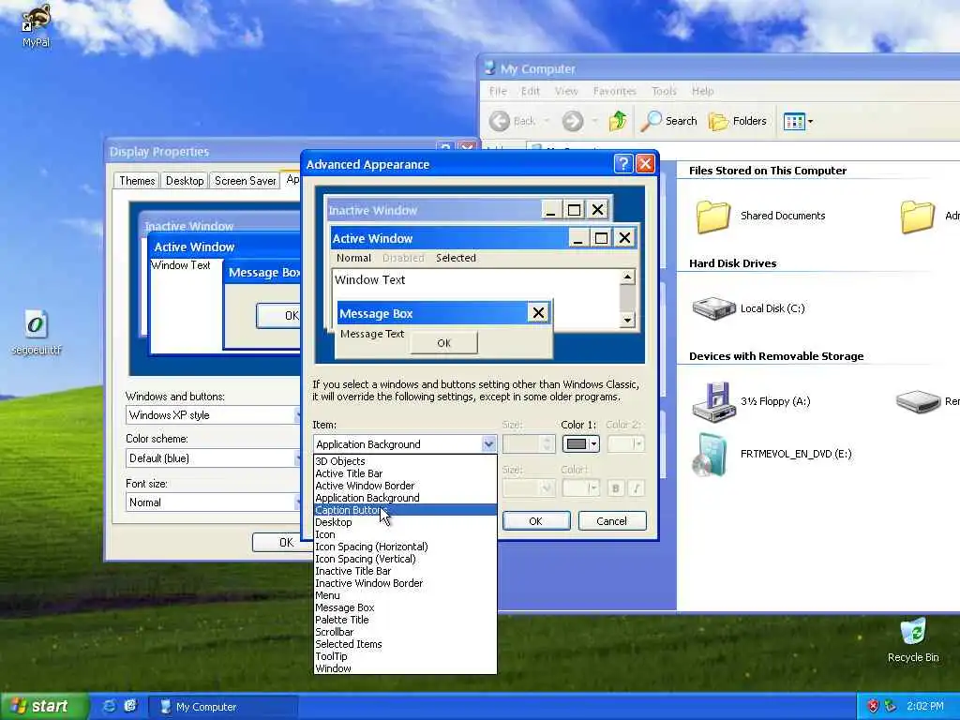Open View menu in My Computer
The height and width of the screenshot is (720, 960).
[566, 91]
